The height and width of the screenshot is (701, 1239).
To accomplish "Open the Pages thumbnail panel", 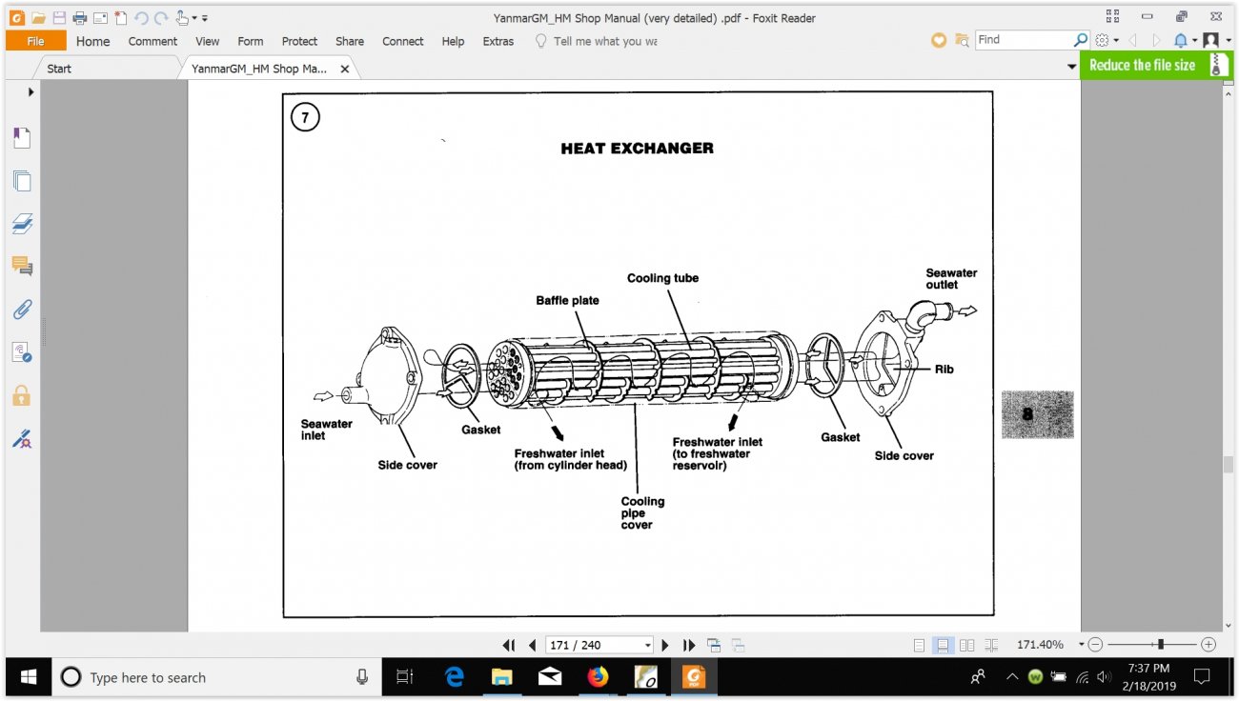I will (22, 181).
